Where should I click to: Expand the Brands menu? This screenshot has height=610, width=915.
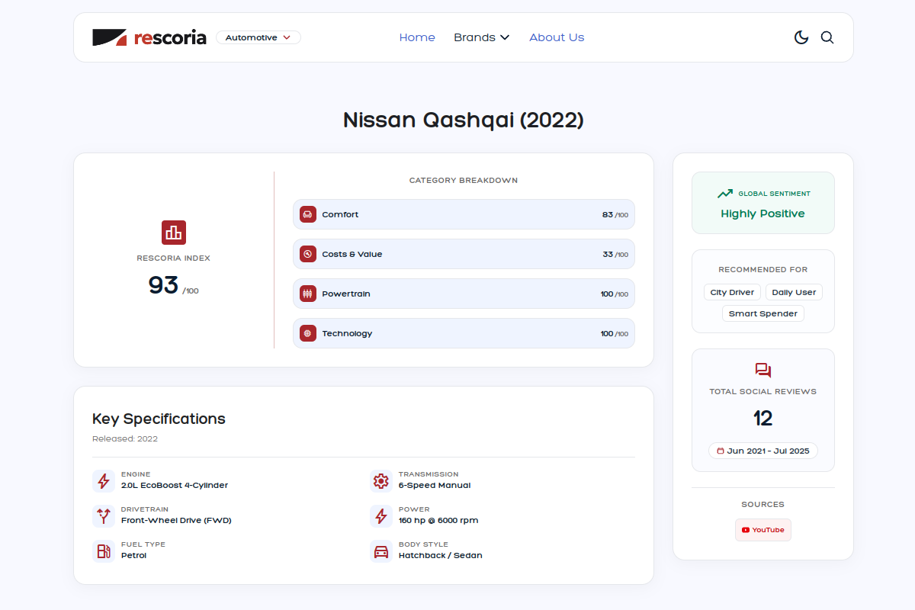click(x=481, y=37)
